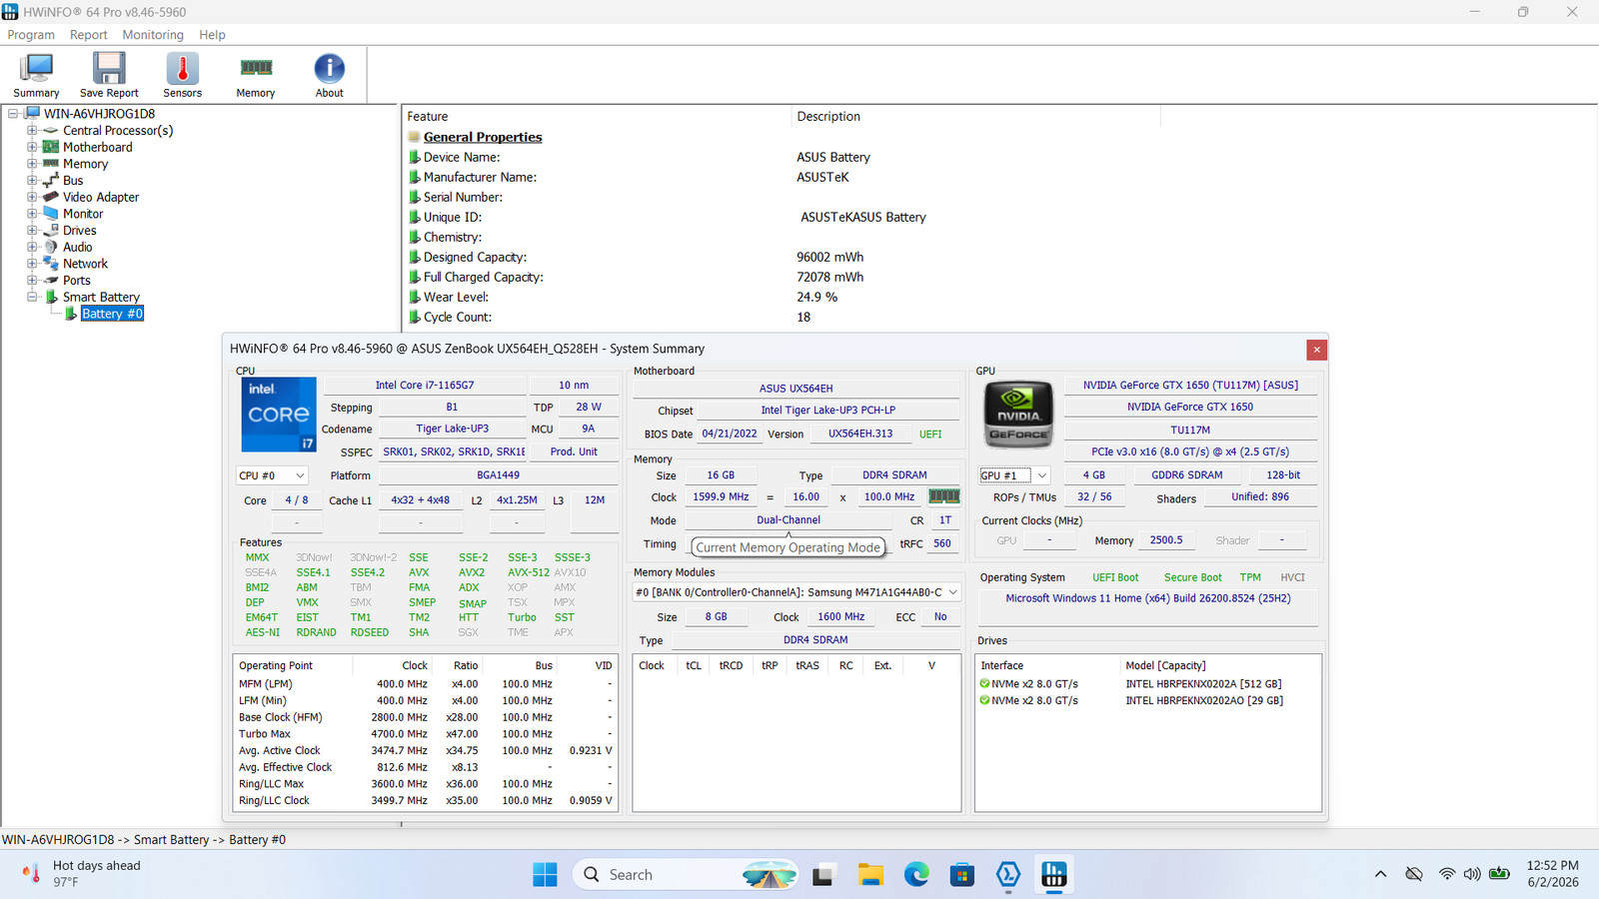Click the General Properties folder icon
1599x899 pixels.
tap(414, 137)
